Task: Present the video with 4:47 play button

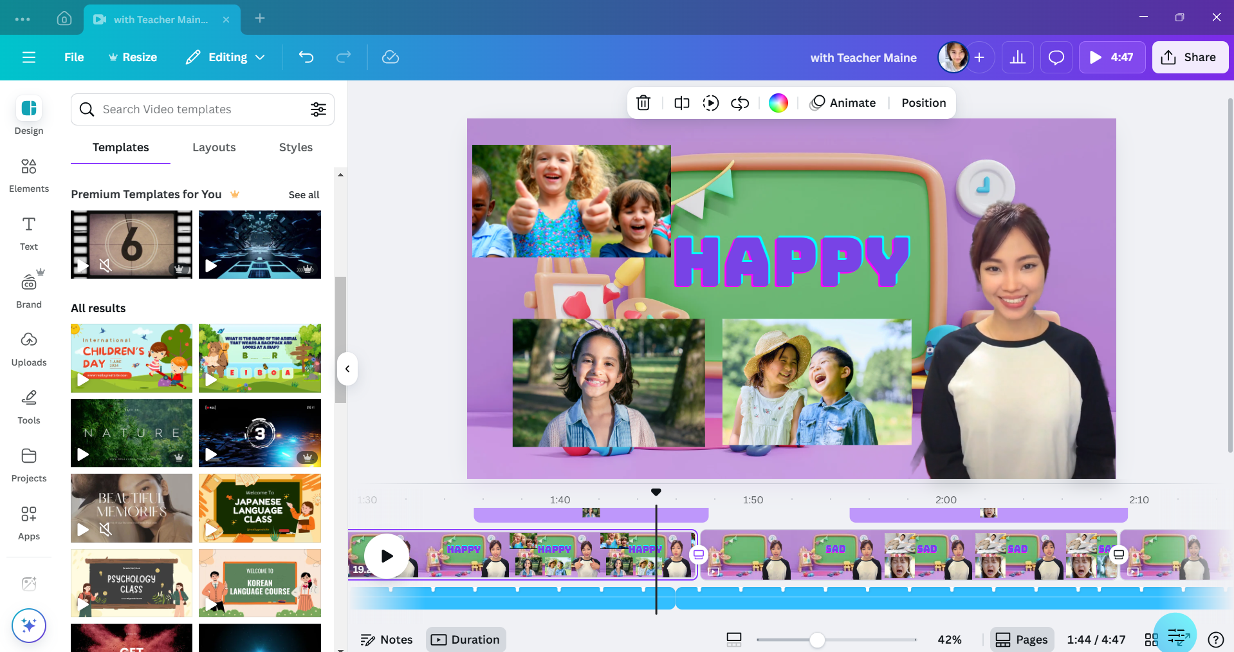Action: tap(1112, 57)
